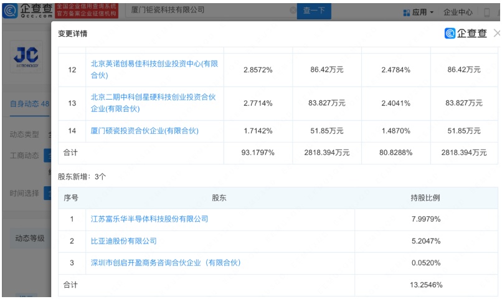Close the 变更详情 dialog

pyautogui.click(x=496, y=33)
